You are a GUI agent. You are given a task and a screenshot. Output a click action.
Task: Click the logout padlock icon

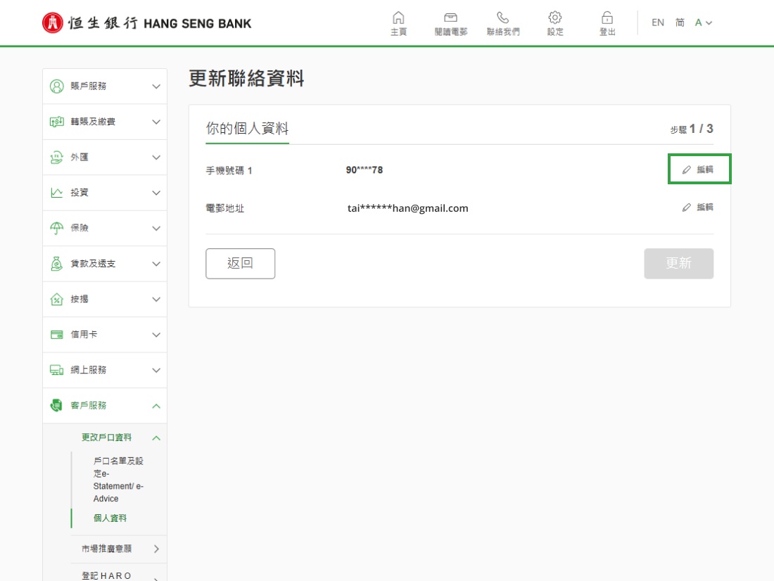click(x=607, y=18)
